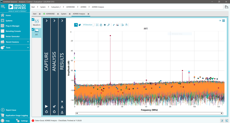Image resolution: width=230 pixels, height=123 pixels.
Task: Expand the Recent Sessions section
Action: (15, 42)
